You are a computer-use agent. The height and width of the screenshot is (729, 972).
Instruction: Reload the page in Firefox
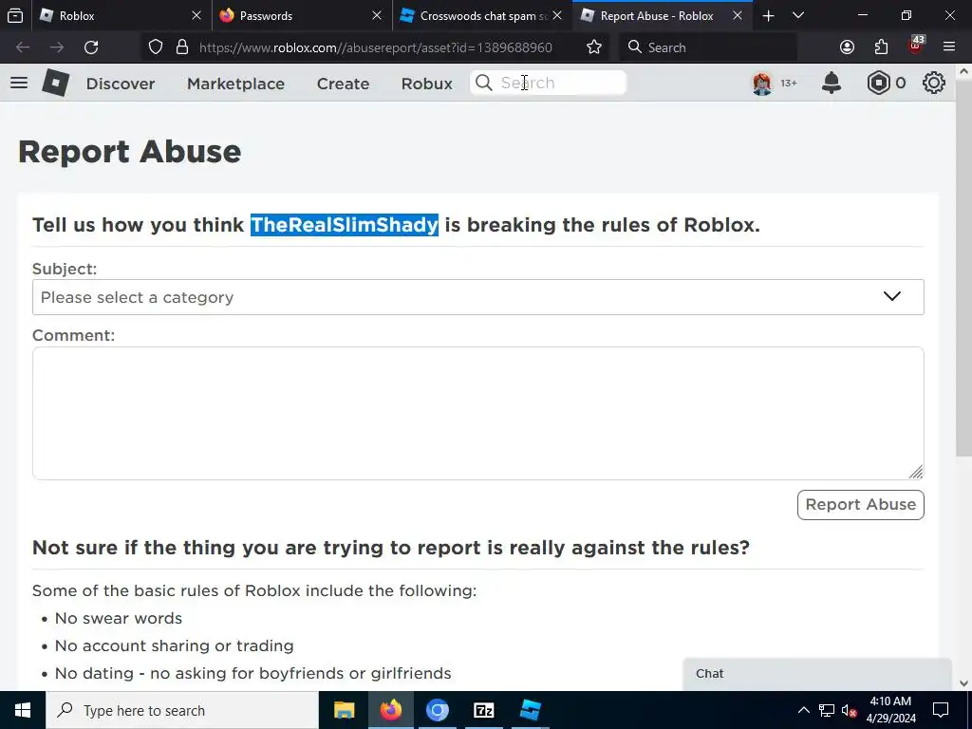(x=91, y=47)
